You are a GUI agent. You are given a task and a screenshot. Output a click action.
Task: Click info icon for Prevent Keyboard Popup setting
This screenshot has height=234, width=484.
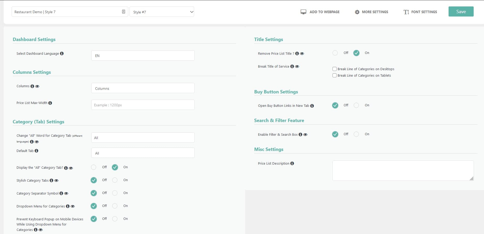tap(36, 230)
